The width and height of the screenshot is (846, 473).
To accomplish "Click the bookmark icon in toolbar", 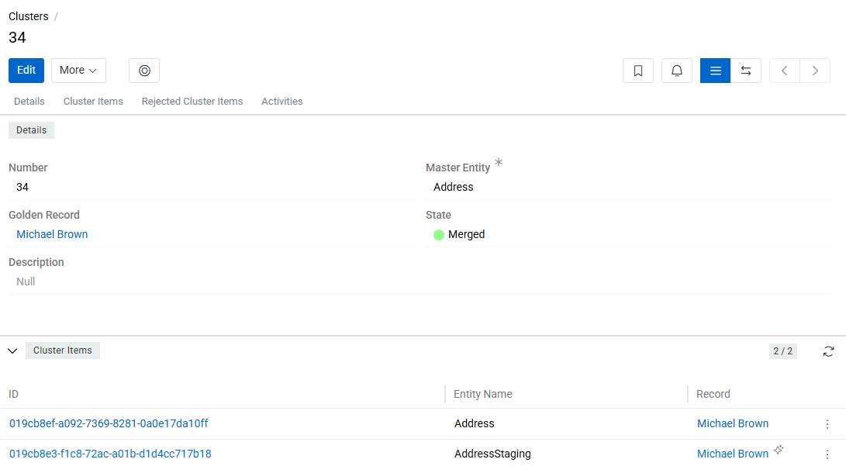I will (638, 71).
